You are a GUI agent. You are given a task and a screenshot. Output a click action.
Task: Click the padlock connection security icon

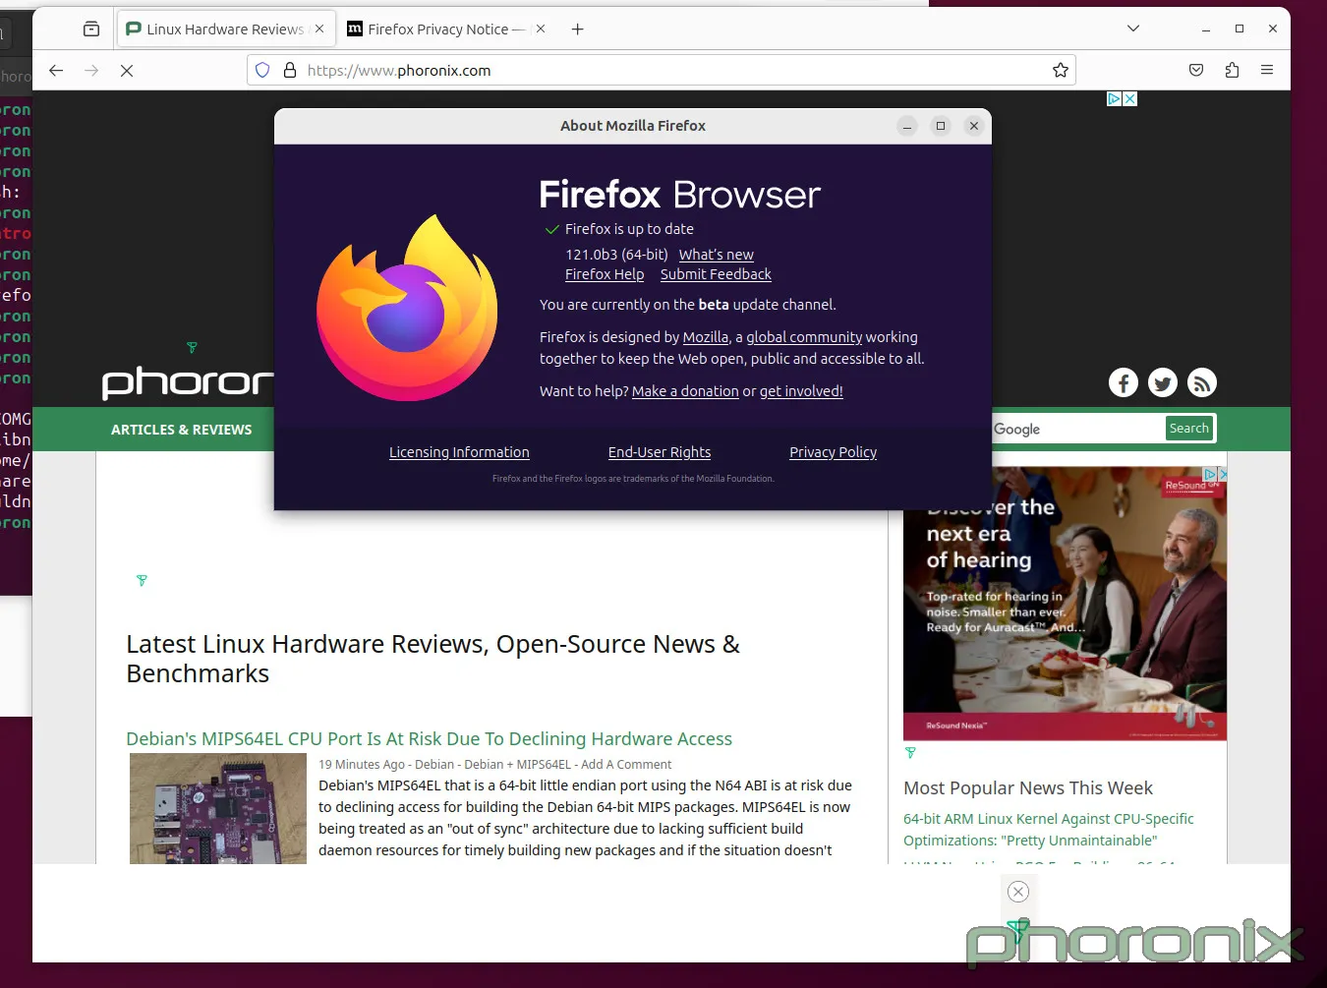(289, 70)
